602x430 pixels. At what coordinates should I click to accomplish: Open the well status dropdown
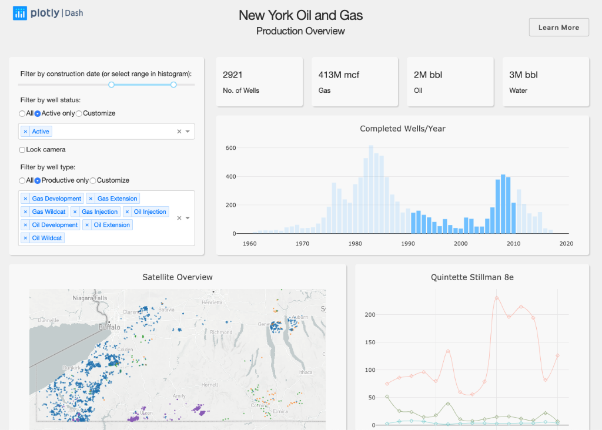[x=189, y=131]
